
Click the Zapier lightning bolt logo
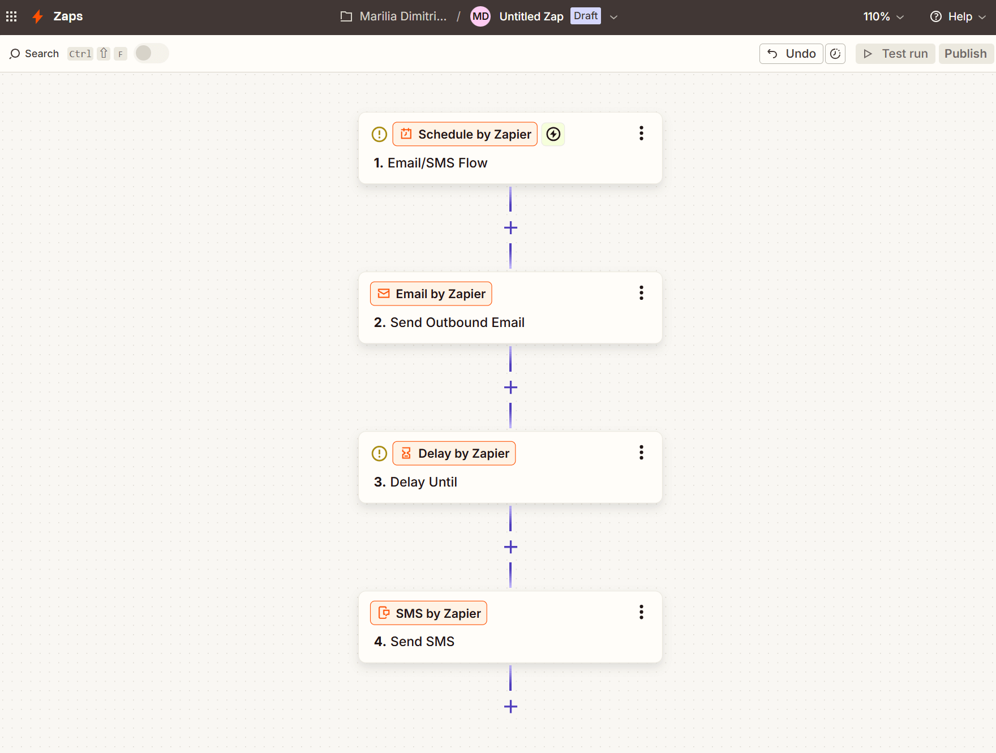click(38, 16)
